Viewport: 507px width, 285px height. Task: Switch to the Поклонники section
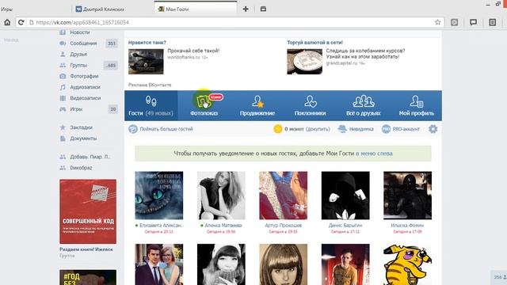coord(310,105)
